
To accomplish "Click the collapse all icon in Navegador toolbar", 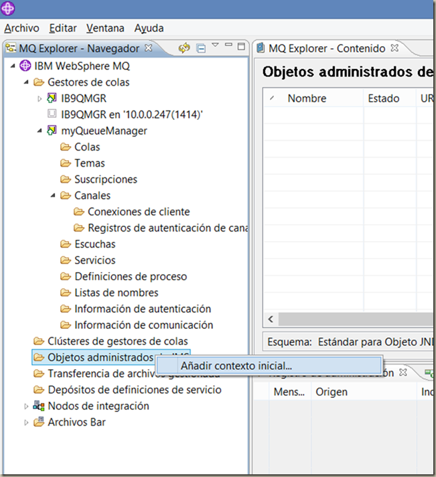I will point(201,48).
